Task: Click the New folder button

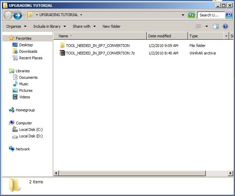Action: [x=111, y=26]
